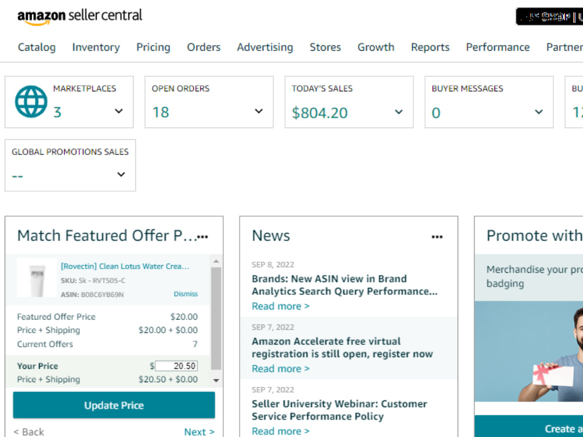583x437 pixels.
Task: Open Read more for Brand Analytics news
Action: coord(281,306)
